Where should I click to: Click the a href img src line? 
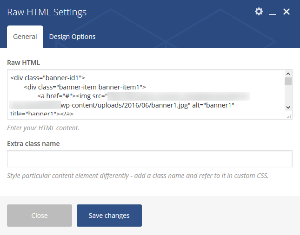point(73,96)
